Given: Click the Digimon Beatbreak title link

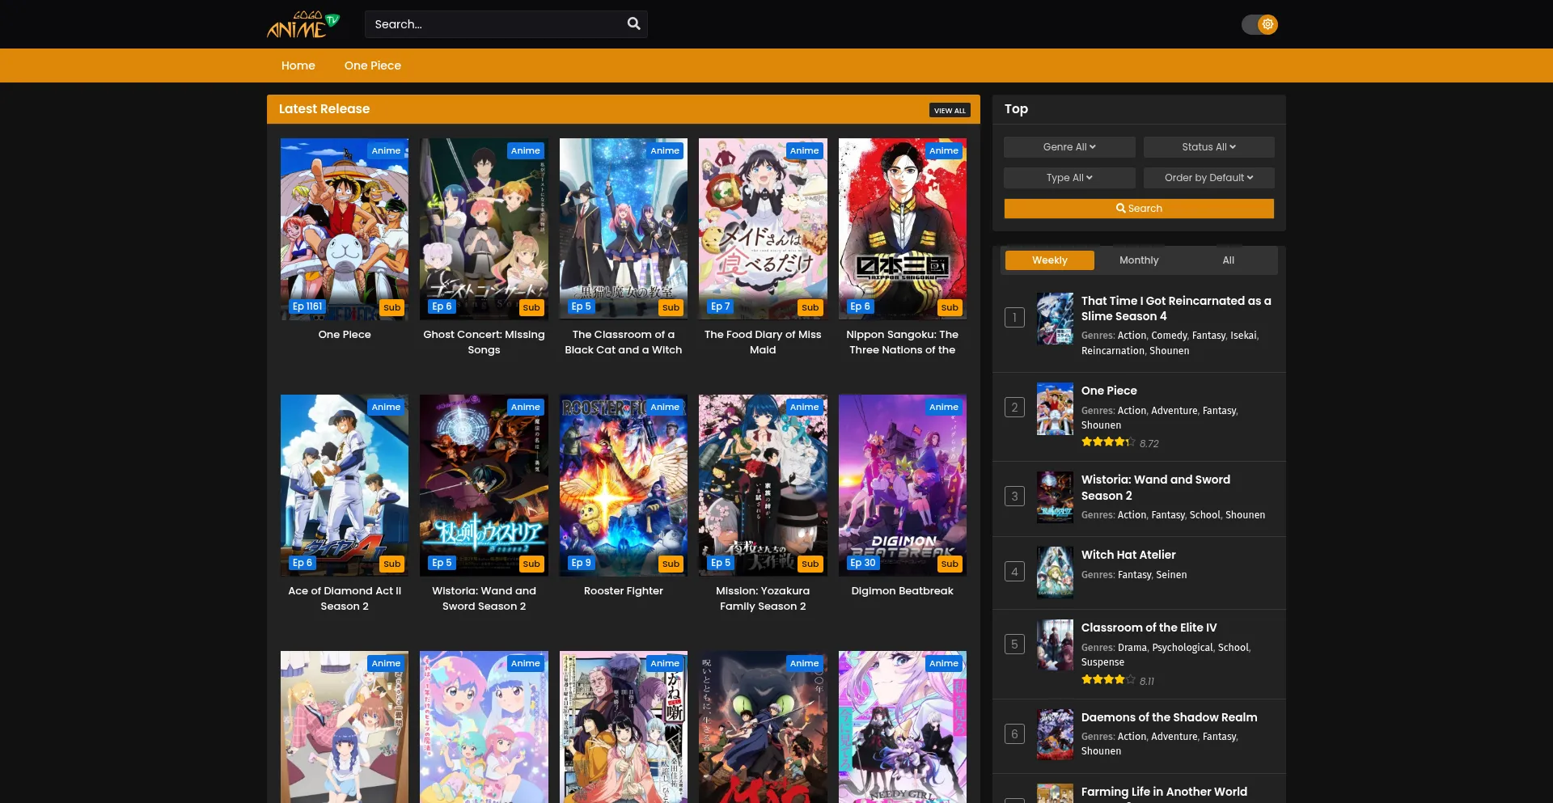Looking at the screenshot, I should click(903, 591).
